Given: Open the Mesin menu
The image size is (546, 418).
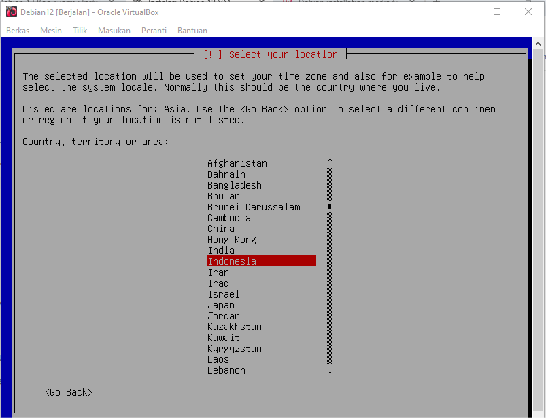Looking at the screenshot, I should coord(51,31).
